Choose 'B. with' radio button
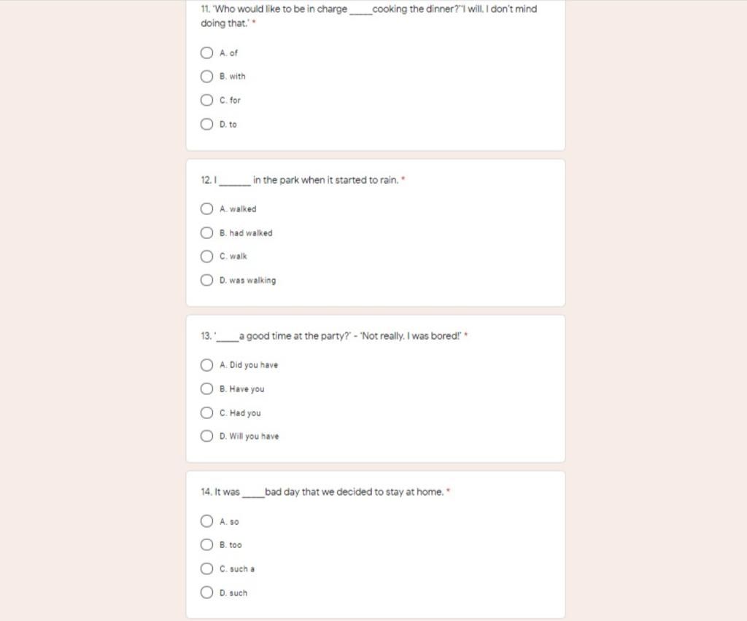 coord(207,77)
